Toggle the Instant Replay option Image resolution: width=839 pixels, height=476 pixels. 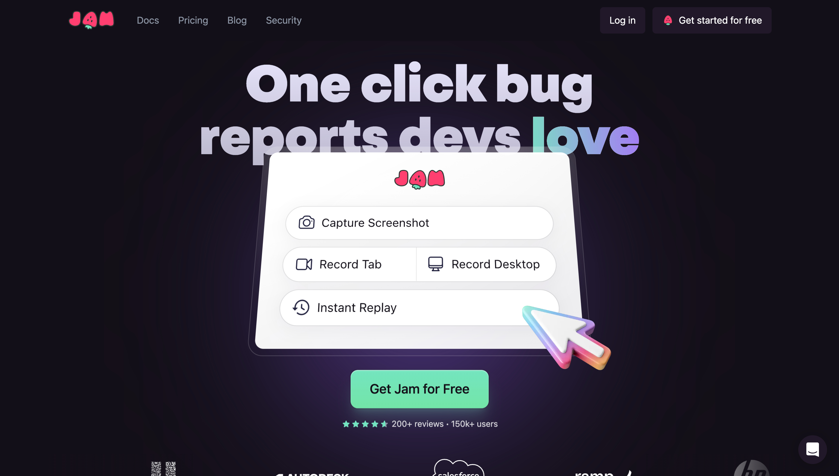click(420, 307)
